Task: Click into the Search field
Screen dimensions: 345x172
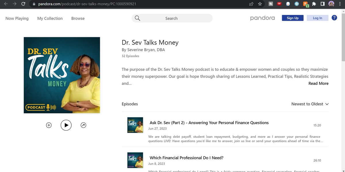Action: 172,18
